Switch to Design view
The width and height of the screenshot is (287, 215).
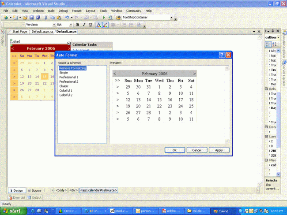point(17,190)
